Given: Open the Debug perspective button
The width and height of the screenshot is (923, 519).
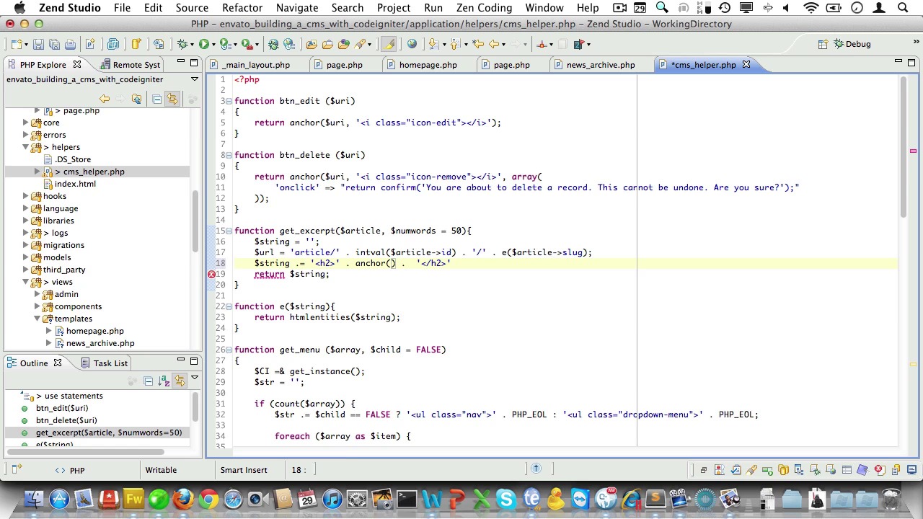Looking at the screenshot, I should point(852,44).
